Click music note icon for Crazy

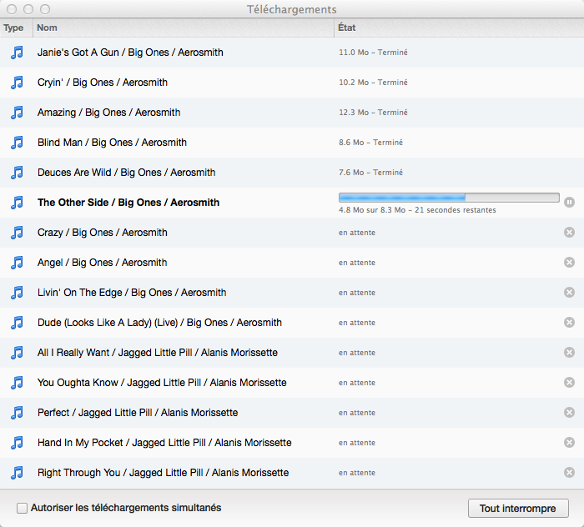[x=17, y=233]
